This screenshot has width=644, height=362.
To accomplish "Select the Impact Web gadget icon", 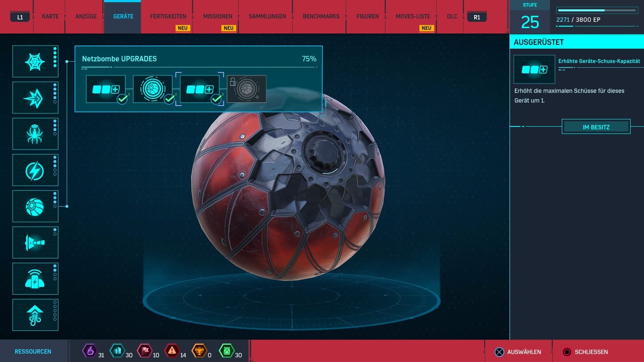I will tap(35, 98).
